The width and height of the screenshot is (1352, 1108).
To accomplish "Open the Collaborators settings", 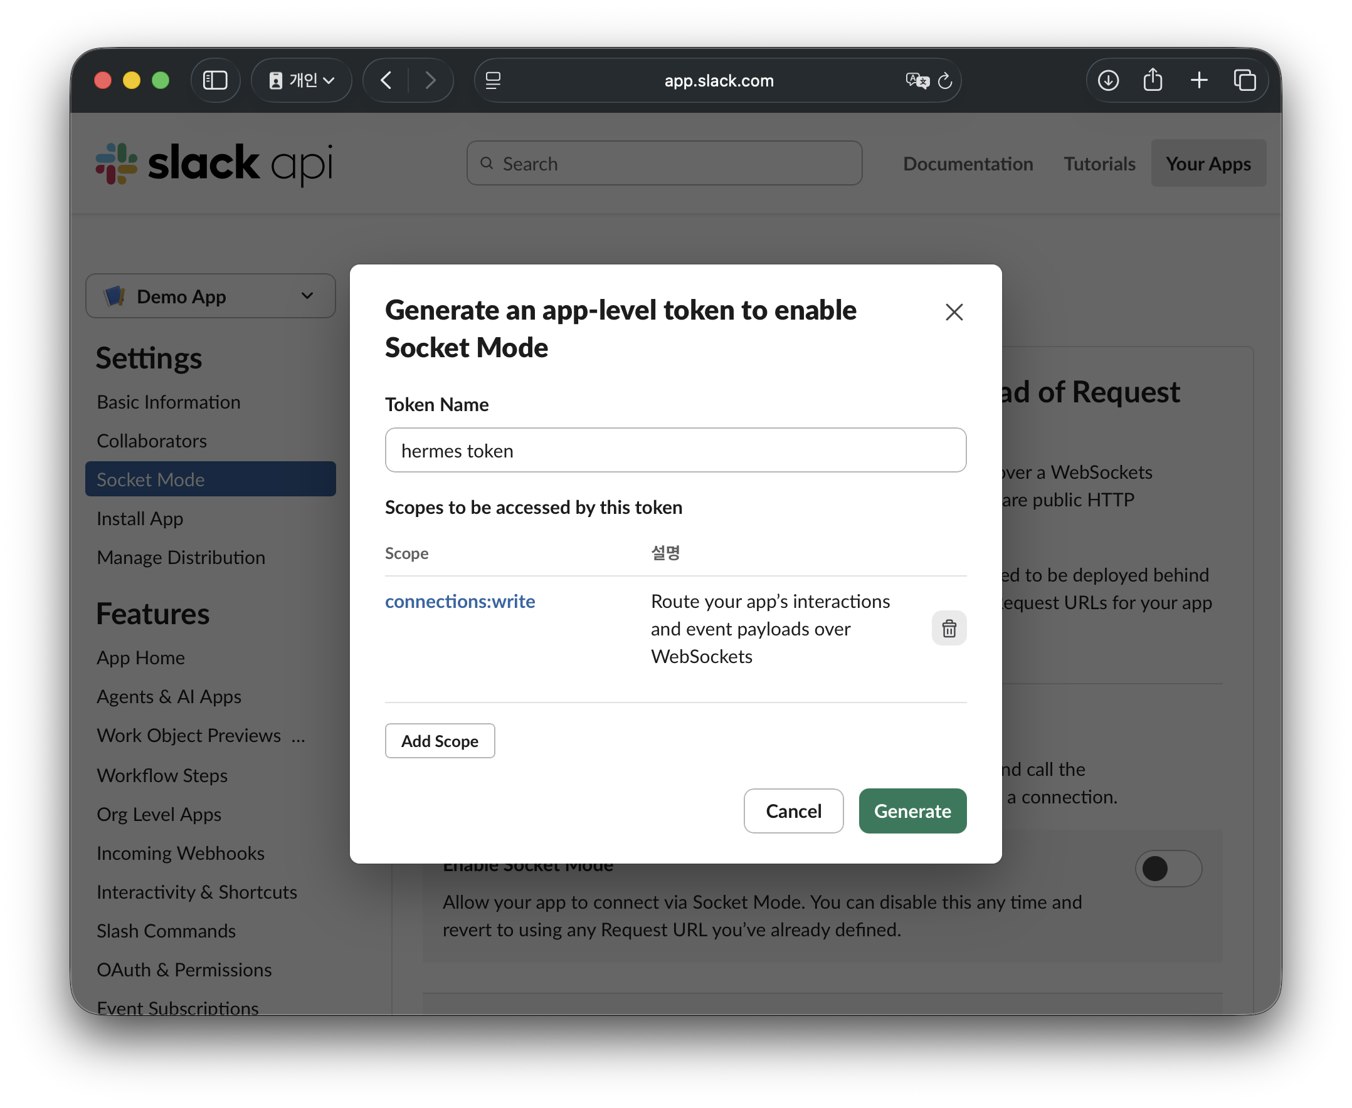I will click(152, 441).
